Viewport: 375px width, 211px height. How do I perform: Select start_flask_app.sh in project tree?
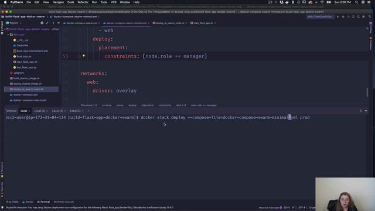pyautogui.click(x=27, y=62)
